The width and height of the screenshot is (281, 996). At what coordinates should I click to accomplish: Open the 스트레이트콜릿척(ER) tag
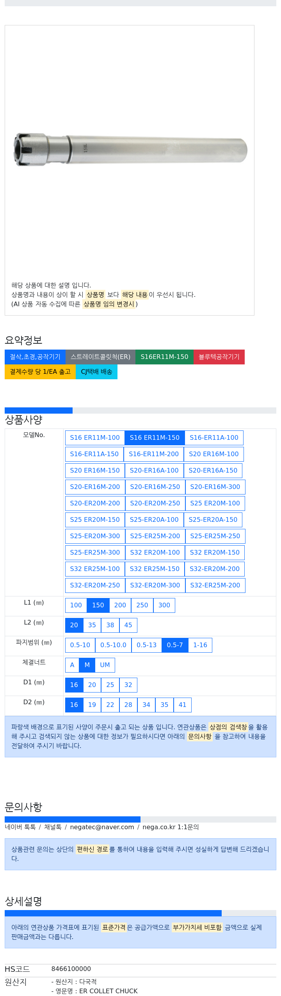pos(100,357)
